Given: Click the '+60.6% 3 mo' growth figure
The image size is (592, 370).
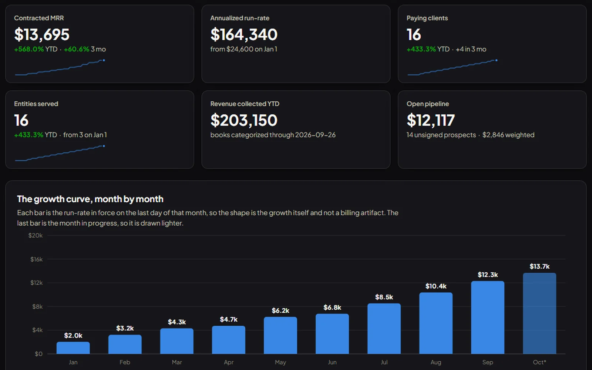Looking at the screenshot, I should click(x=85, y=49).
